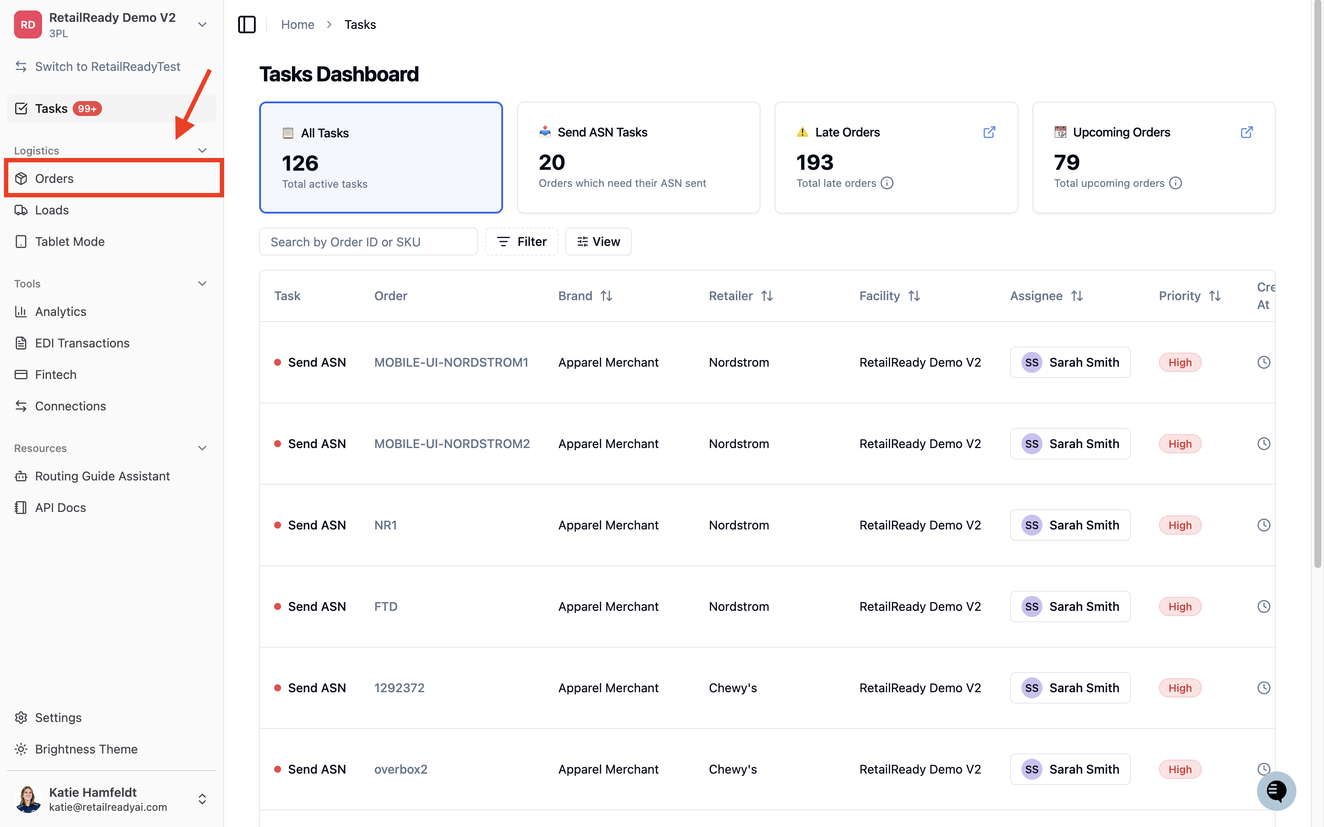
Task: Open Sarah Smith assignee for order 1292372
Action: pos(1070,688)
